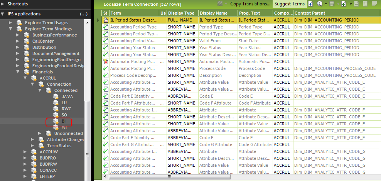Click the horizontal scrollbar below the grid
Screen dimensions: 381x181
(x=170, y=177)
